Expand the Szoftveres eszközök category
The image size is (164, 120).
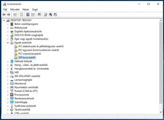coord(8,106)
